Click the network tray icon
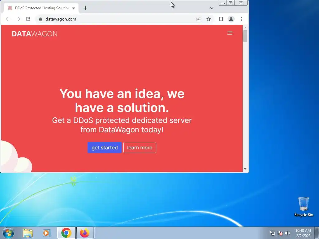The width and height of the screenshot is (319, 239). click(x=272, y=233)
